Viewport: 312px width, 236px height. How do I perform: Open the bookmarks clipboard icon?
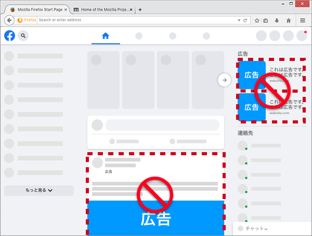[266, 20]
